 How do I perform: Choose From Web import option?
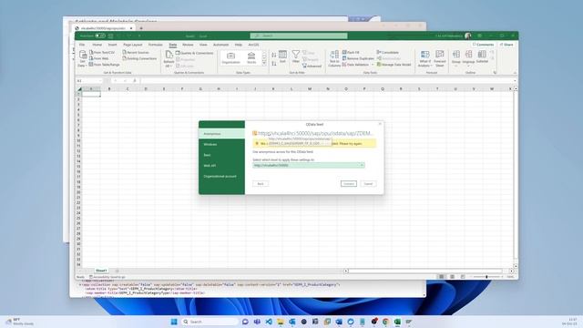(x=99, y=58)
